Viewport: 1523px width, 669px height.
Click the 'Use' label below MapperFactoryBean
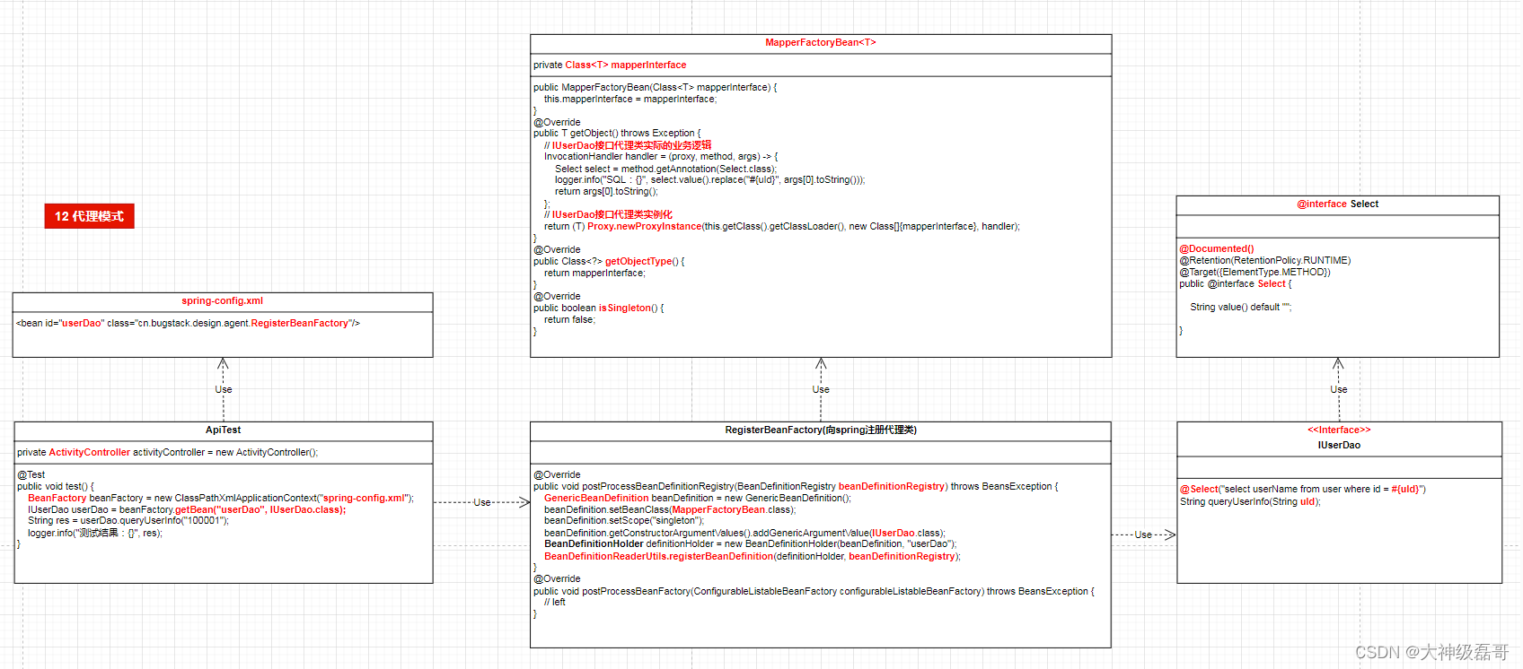(x=821, y=390)
